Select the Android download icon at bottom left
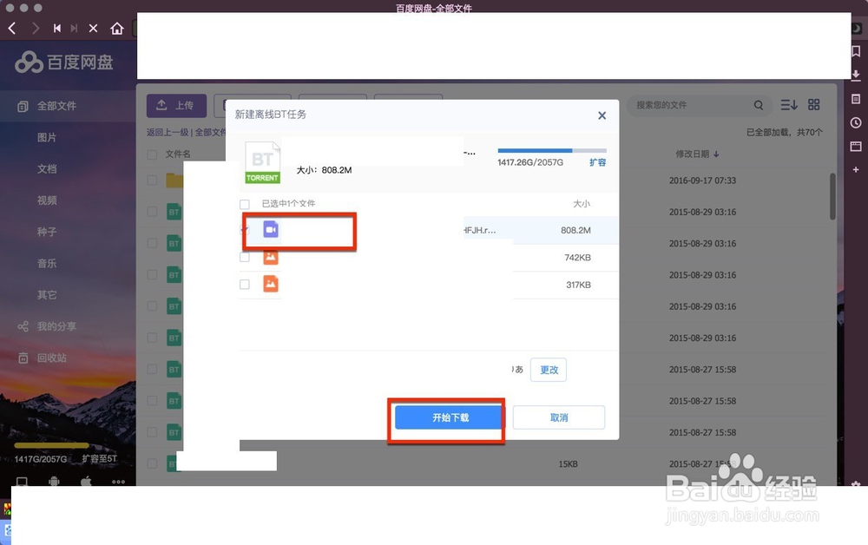 [54, 481]
